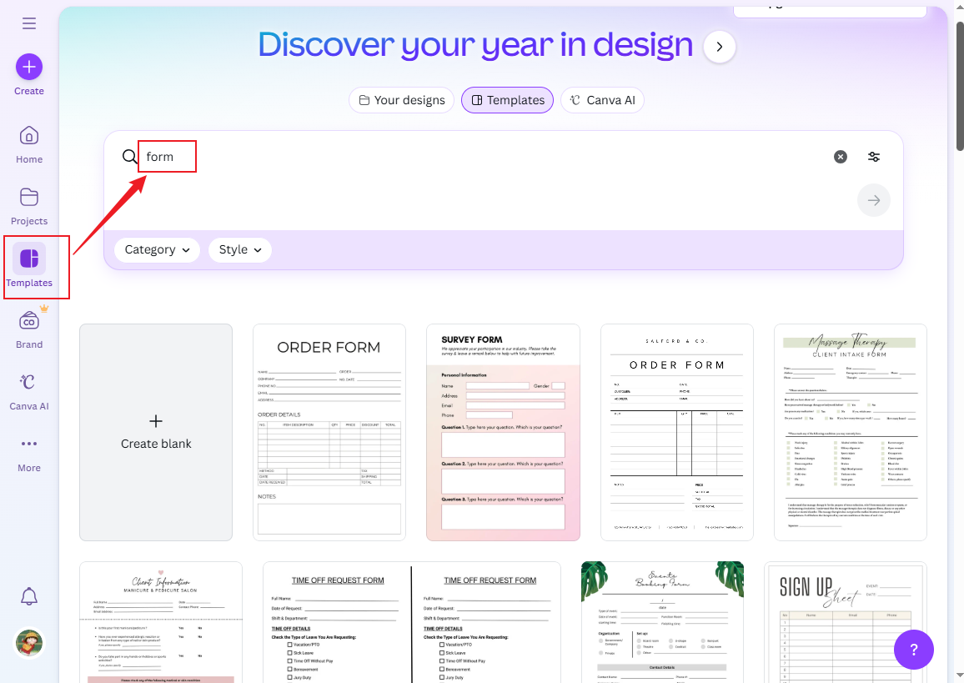Click the Create blank card
This screenshot has width=964, height=683.
156,432
